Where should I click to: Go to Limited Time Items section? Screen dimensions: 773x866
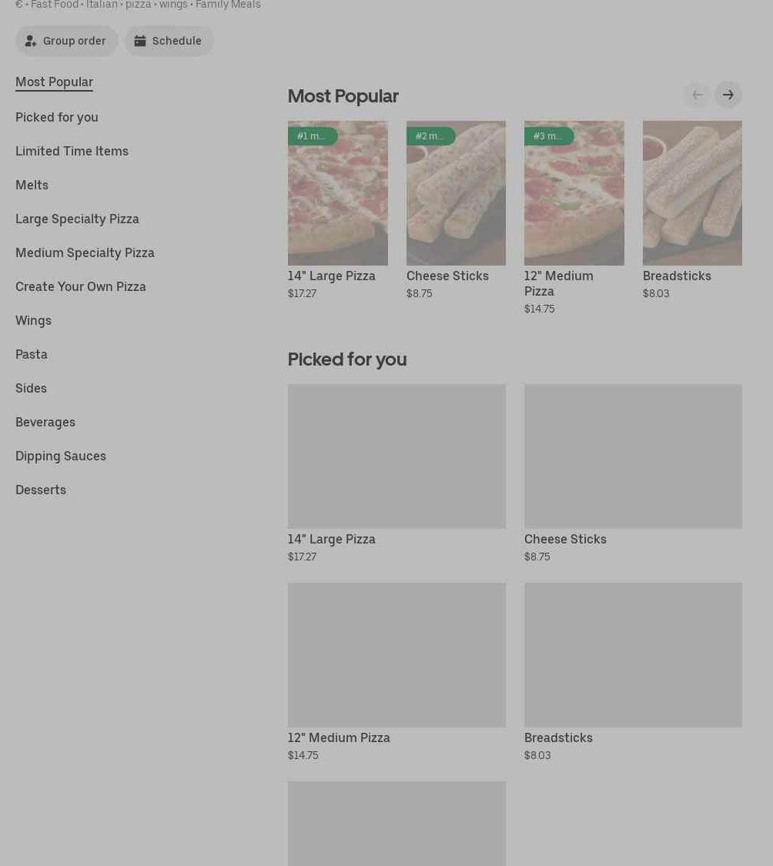pyautogui.click(x=72, y=151)
